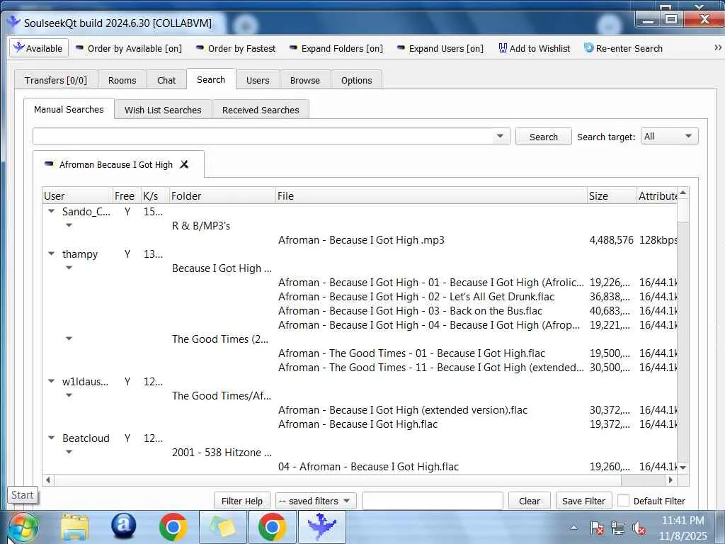Click the SoulseekQt bird taskbar icon

coord(322,527)
